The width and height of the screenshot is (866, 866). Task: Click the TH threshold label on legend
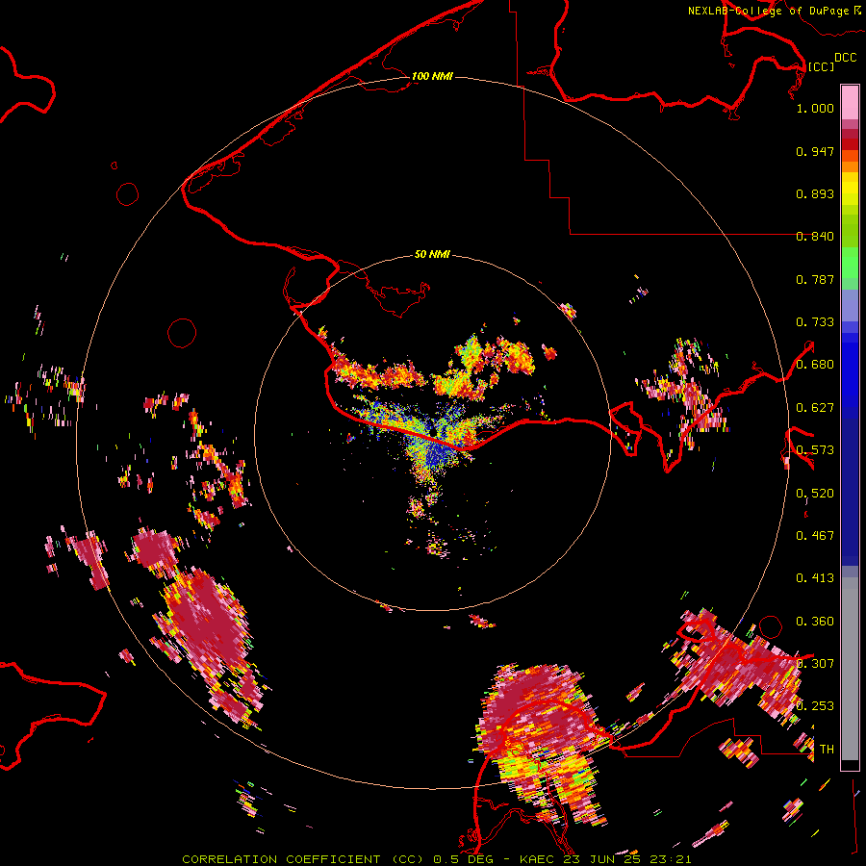point(827,750)
